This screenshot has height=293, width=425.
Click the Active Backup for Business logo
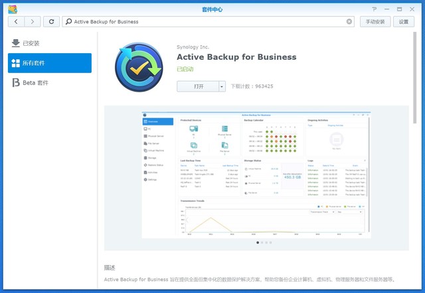139,67
